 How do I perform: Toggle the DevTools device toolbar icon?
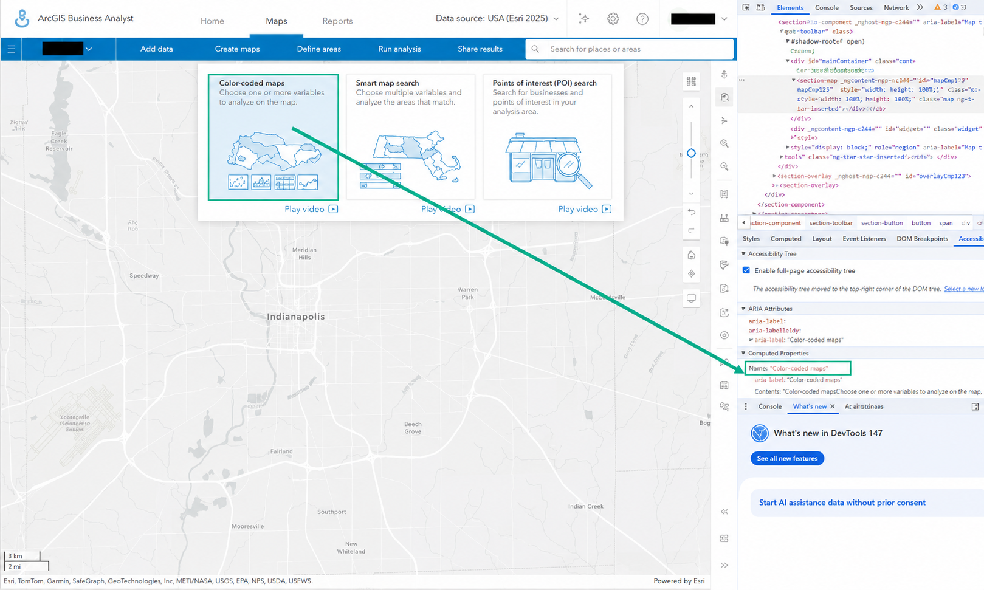(760, 7)
